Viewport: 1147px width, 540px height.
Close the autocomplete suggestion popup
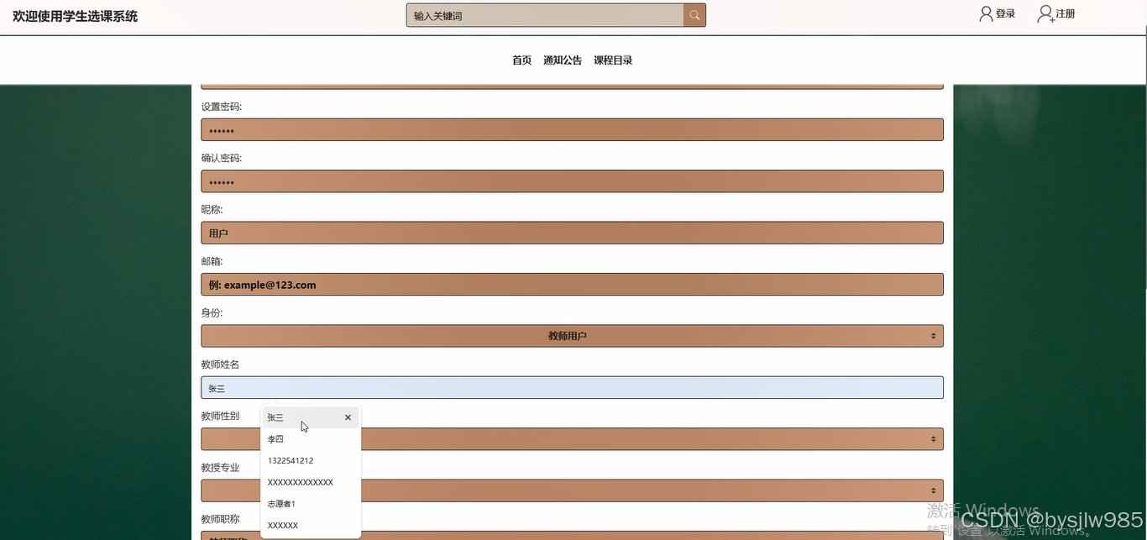(x=348, y=417)
